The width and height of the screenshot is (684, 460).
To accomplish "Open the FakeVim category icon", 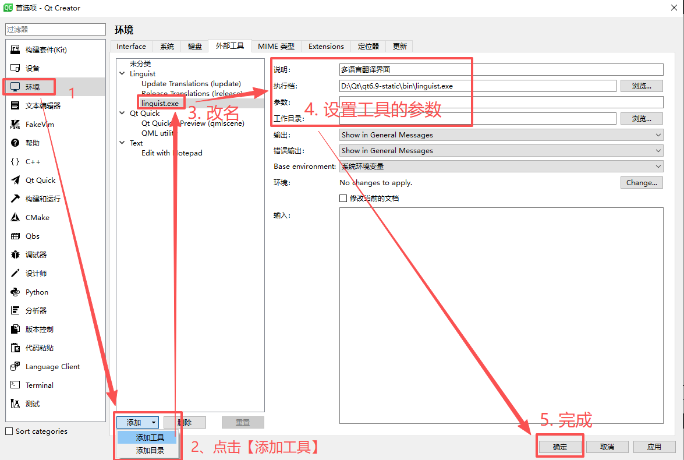I will point(15,125).
